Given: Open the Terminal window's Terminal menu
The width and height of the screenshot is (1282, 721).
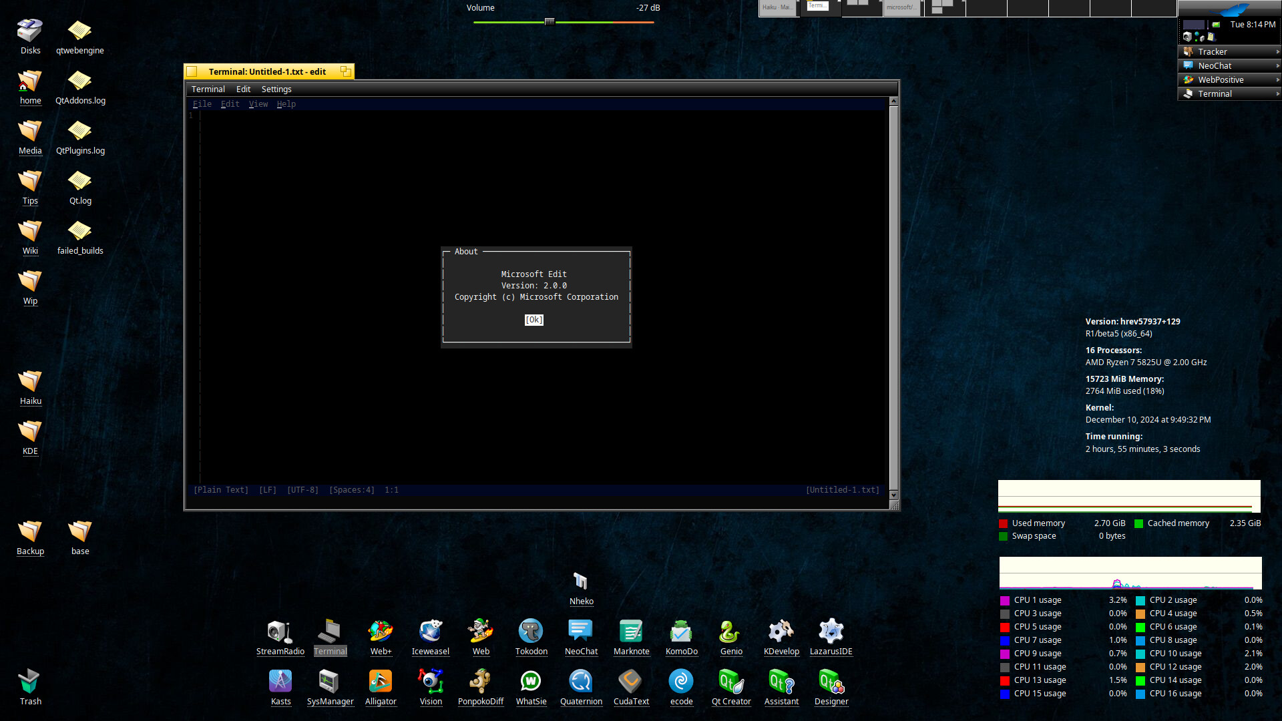Looking at the screenshot, I should [208, 89].
